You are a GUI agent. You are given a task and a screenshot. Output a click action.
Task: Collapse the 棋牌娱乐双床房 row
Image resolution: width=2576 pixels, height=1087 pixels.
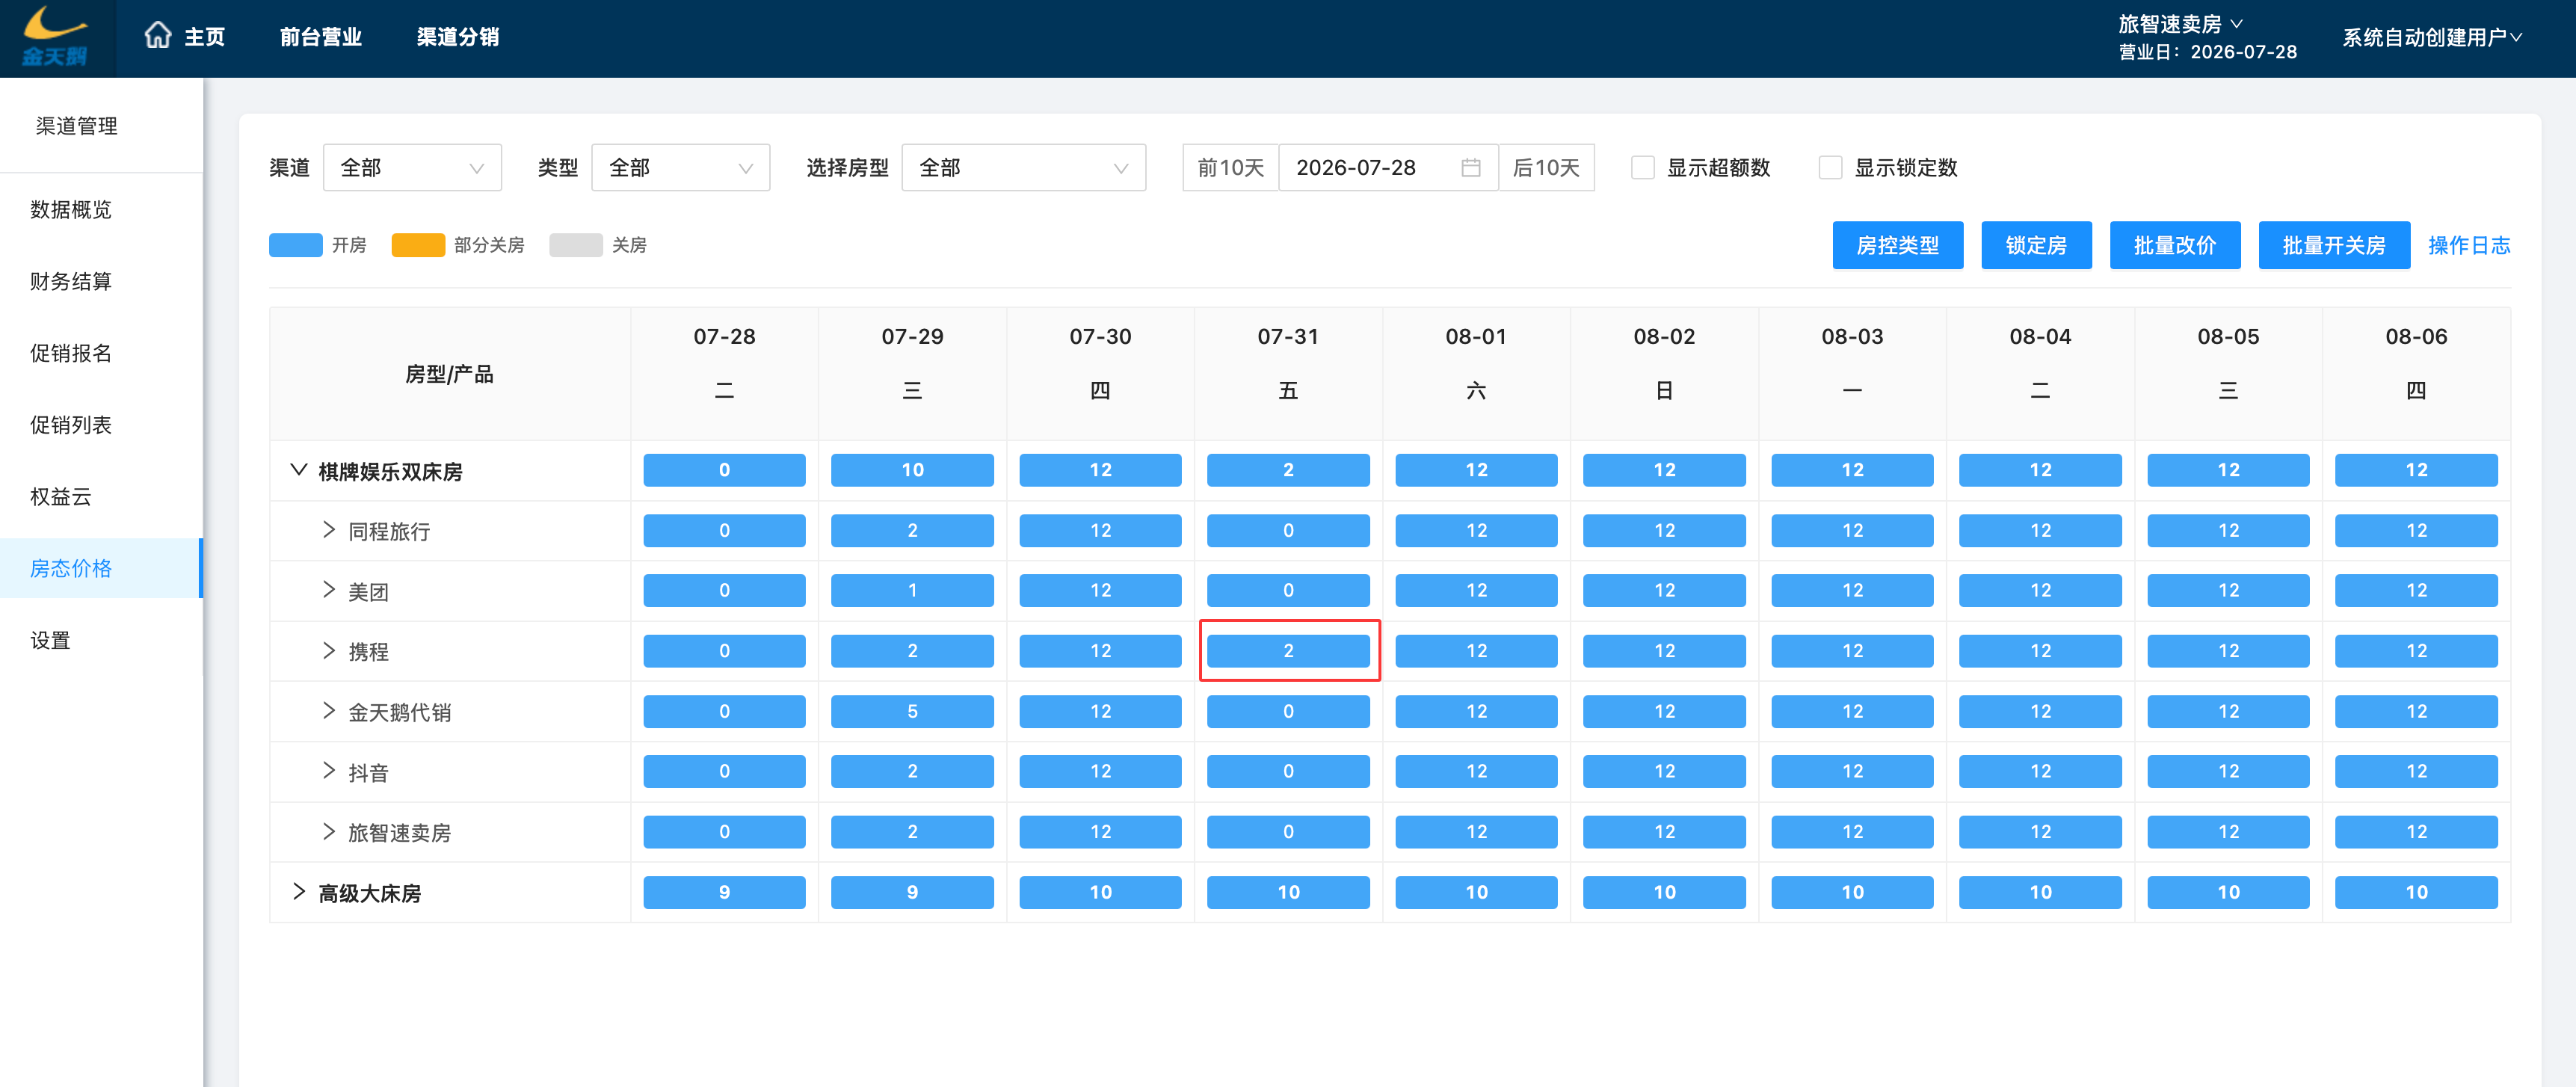[298, 470]
